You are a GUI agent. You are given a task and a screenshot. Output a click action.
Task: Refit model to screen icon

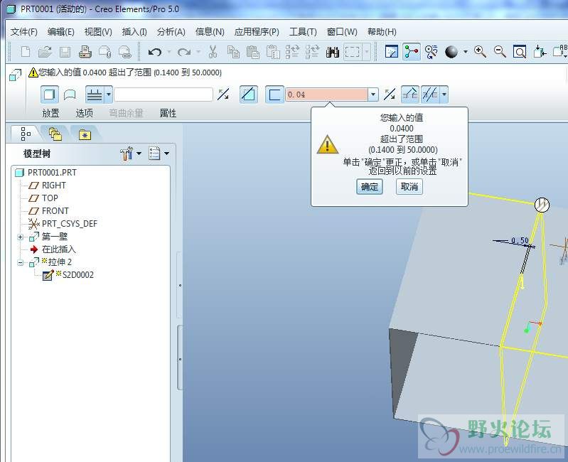coord(520,52)
